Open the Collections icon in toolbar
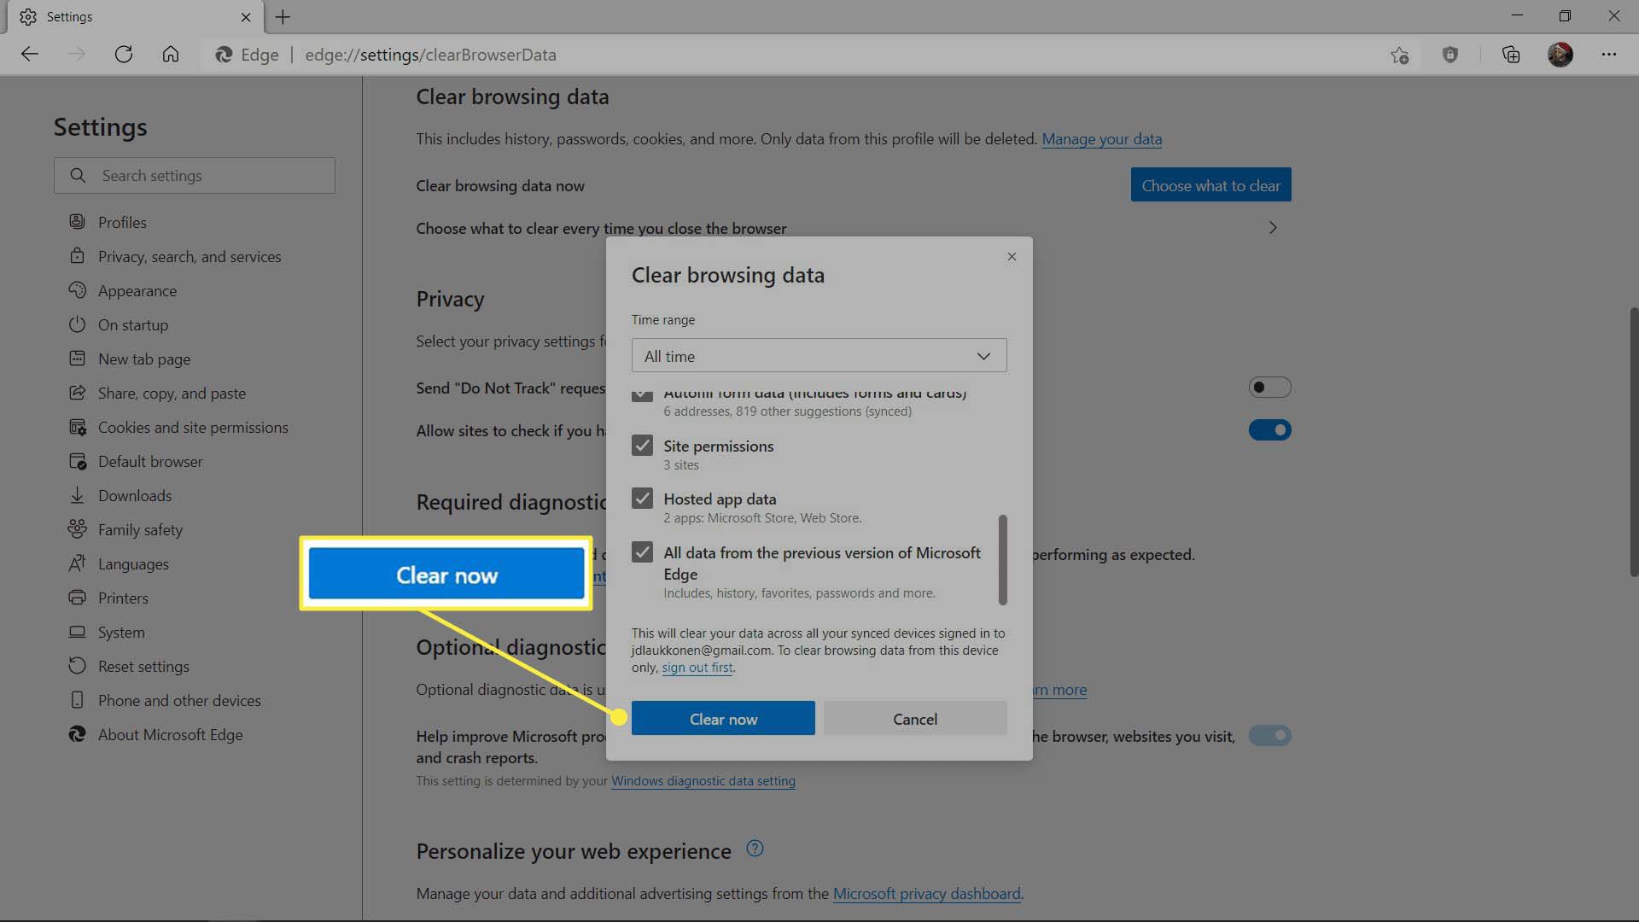The height and width of the screenshot is (922, 1639). [1511, 55]
